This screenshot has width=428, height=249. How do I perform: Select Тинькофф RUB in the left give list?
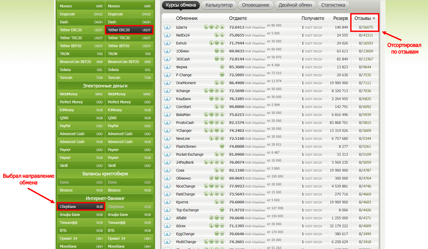click(81, 223)
